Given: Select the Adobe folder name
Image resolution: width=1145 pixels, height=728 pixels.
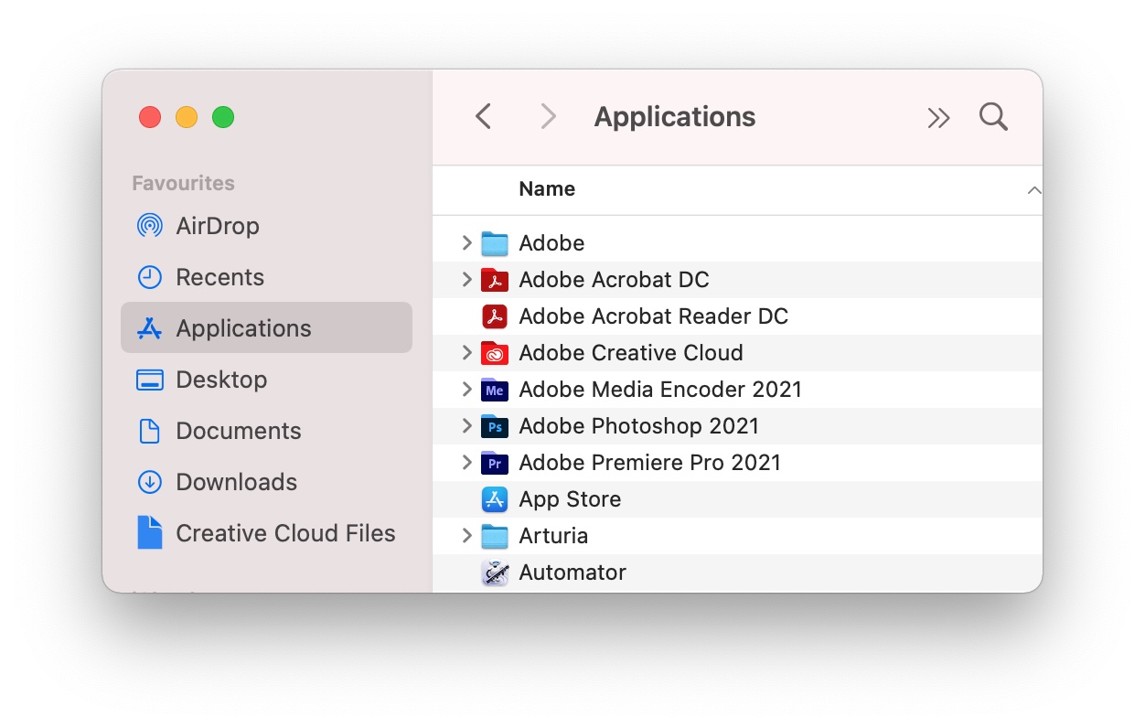Looking at the screenshot, I should pos(551,243).
